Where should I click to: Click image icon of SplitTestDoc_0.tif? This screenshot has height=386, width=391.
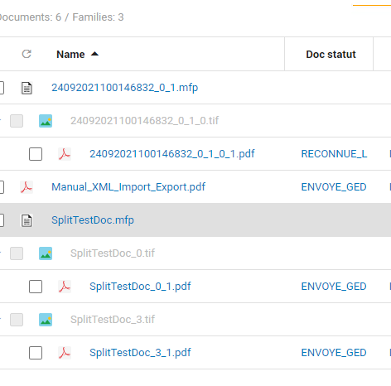46,253
